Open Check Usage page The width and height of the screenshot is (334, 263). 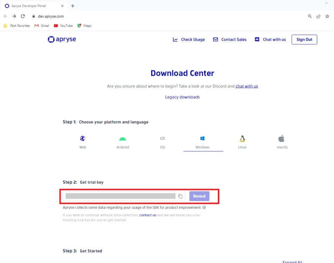point(189,40)
